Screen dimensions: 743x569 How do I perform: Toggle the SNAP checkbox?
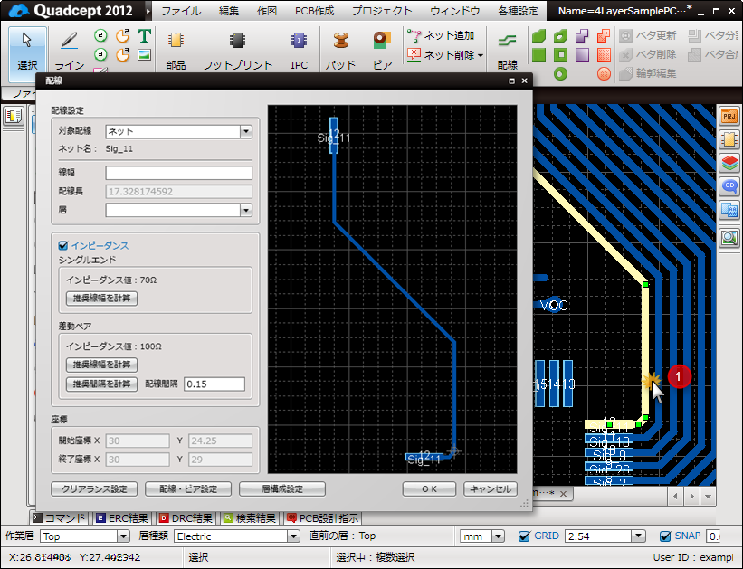[665, 536]
